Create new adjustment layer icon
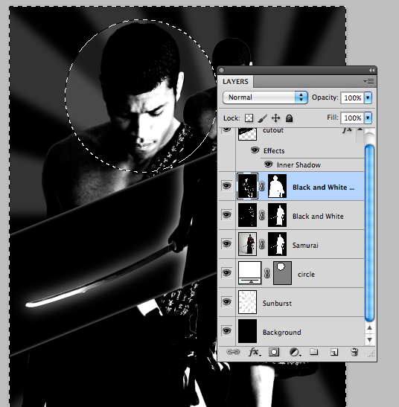 295,352
